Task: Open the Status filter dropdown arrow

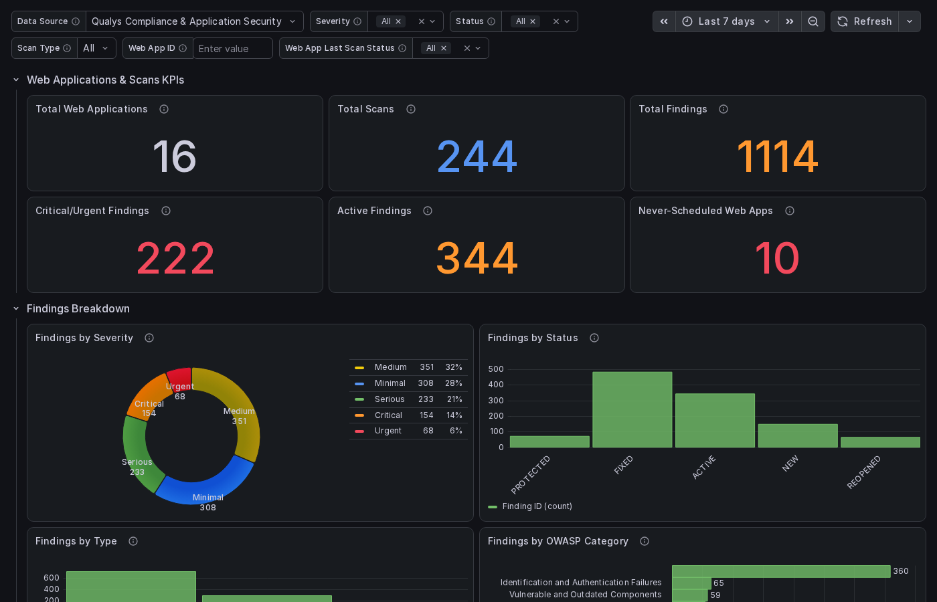Action: (x=567, y=21)
